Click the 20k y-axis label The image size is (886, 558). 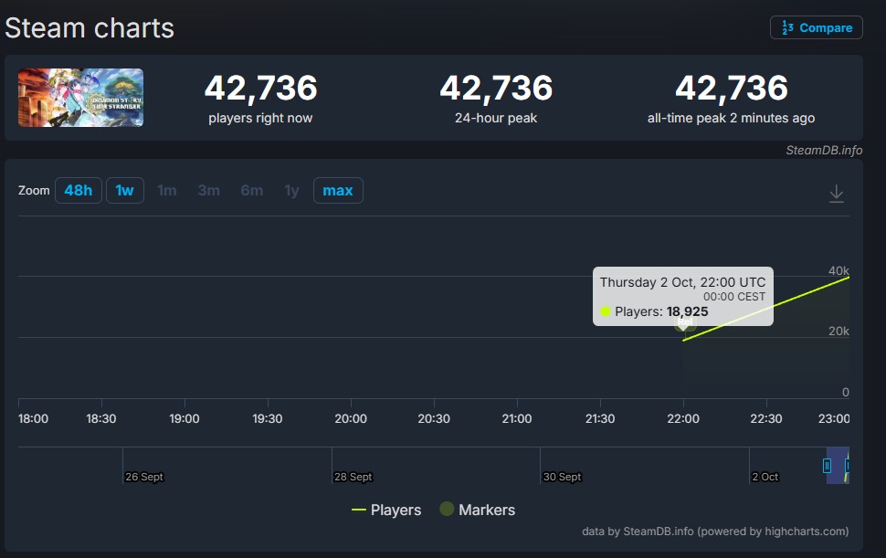click(839, 331)
